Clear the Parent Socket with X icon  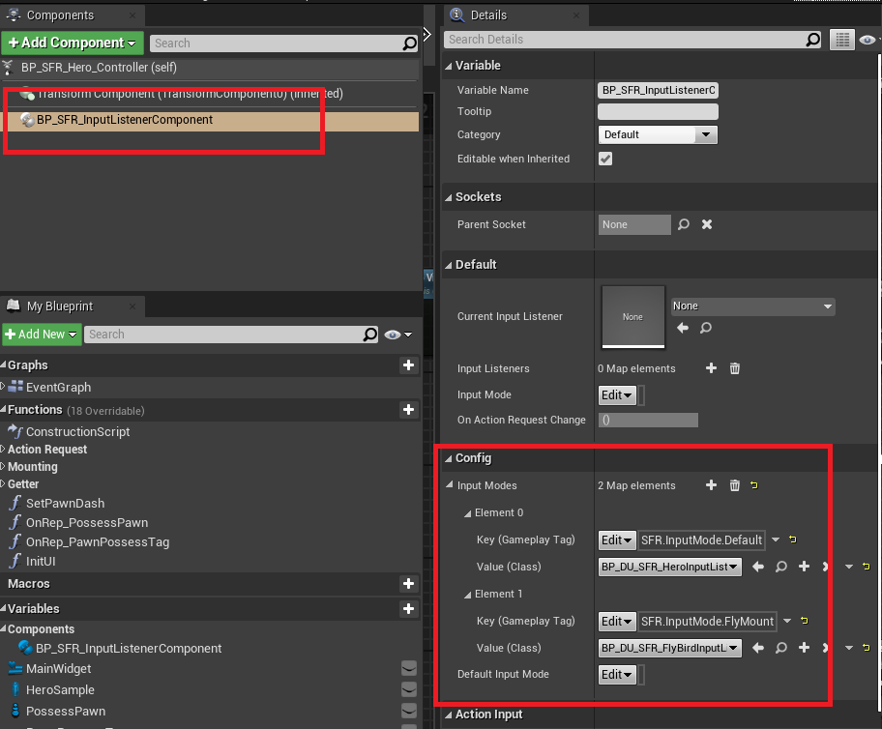[707, 224]
